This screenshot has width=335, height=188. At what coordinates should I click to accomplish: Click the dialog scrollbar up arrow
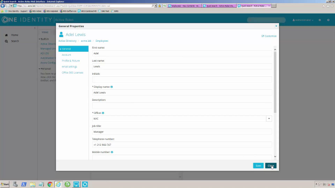275,50
